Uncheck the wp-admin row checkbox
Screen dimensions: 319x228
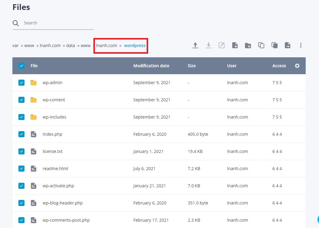coord(21,83)
